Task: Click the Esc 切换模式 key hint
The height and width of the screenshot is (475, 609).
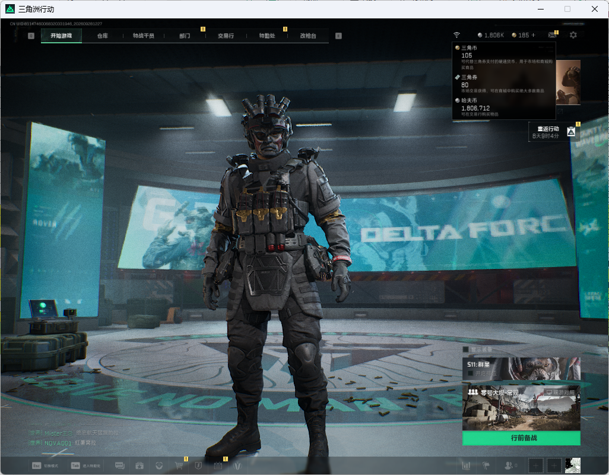Action: click(x=45, y=465)
